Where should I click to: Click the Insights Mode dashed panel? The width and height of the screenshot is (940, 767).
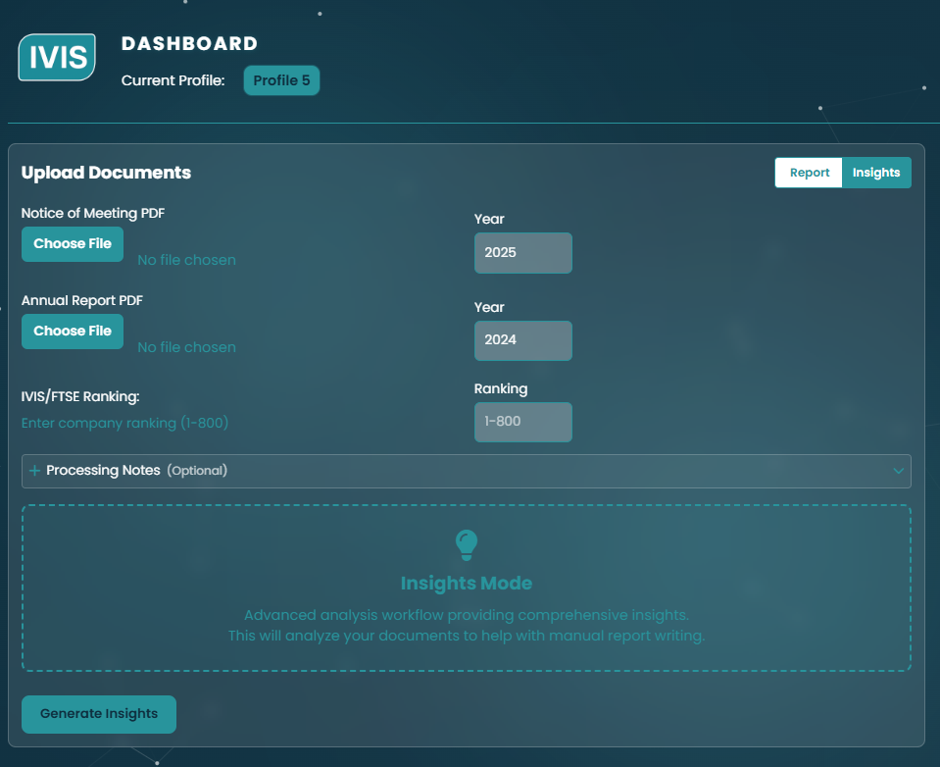(x=466, y=587)
